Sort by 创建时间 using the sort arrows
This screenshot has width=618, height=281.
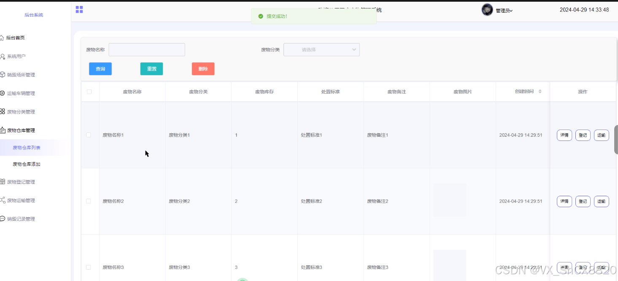click(x=540, y=92)
